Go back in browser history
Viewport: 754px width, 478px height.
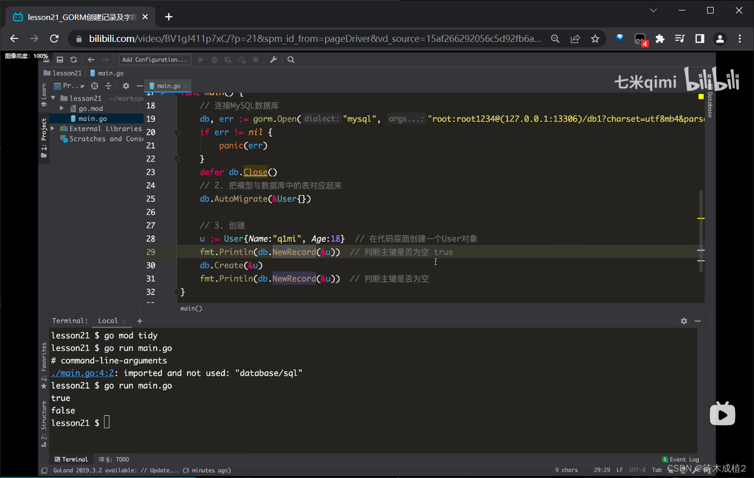[14, 38]
